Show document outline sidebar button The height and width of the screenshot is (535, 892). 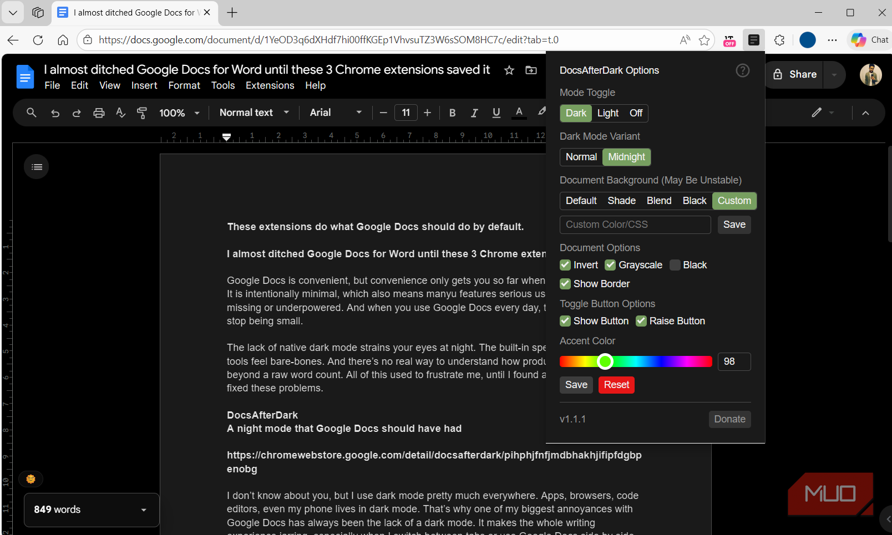37,167
